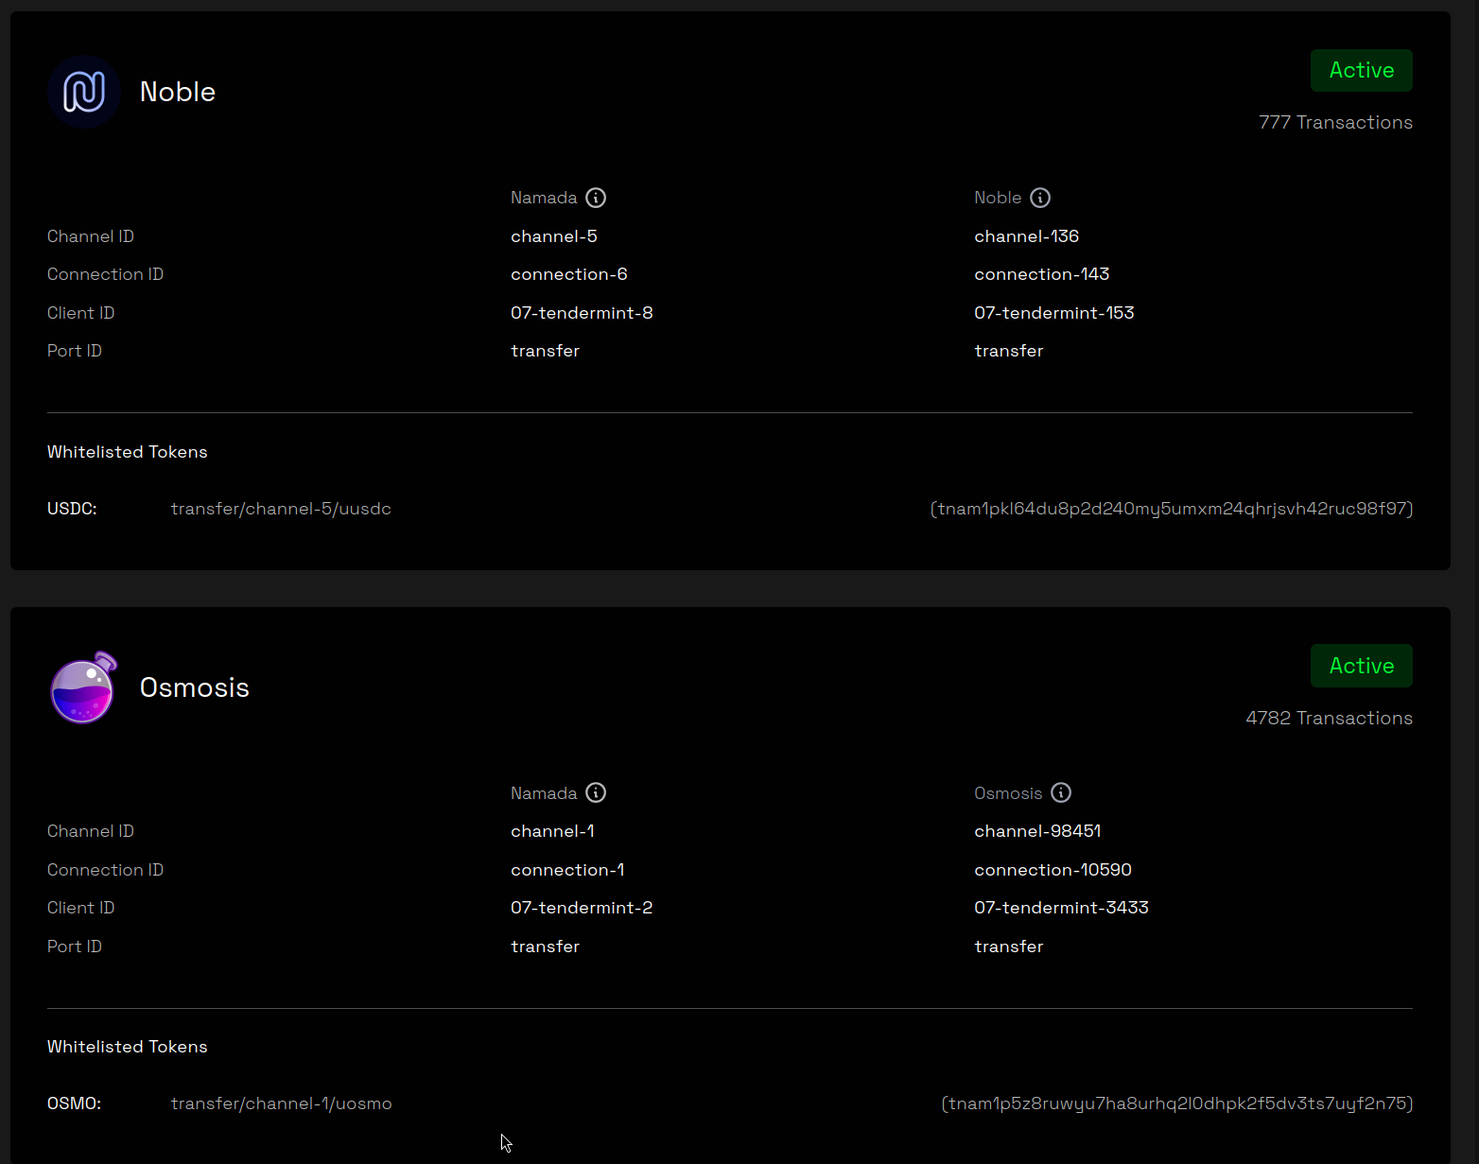1479x1164 pixels.
Task: Open info icon beside Namada in Osmosis card
Action: point(596,792)
